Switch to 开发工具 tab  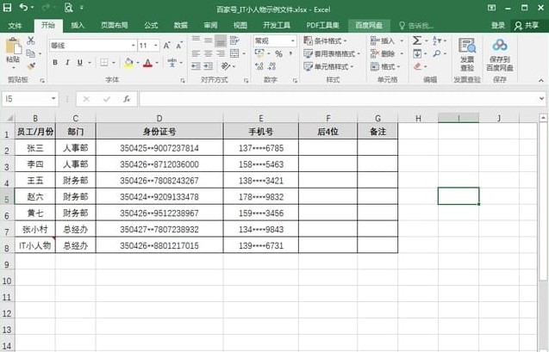(x=277, y=25)
